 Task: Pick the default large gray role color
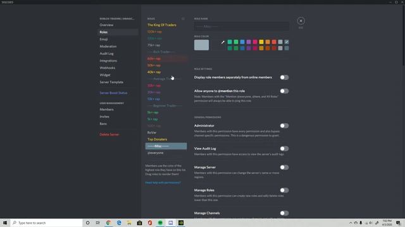pyautogui.click(x=201, y=45)
